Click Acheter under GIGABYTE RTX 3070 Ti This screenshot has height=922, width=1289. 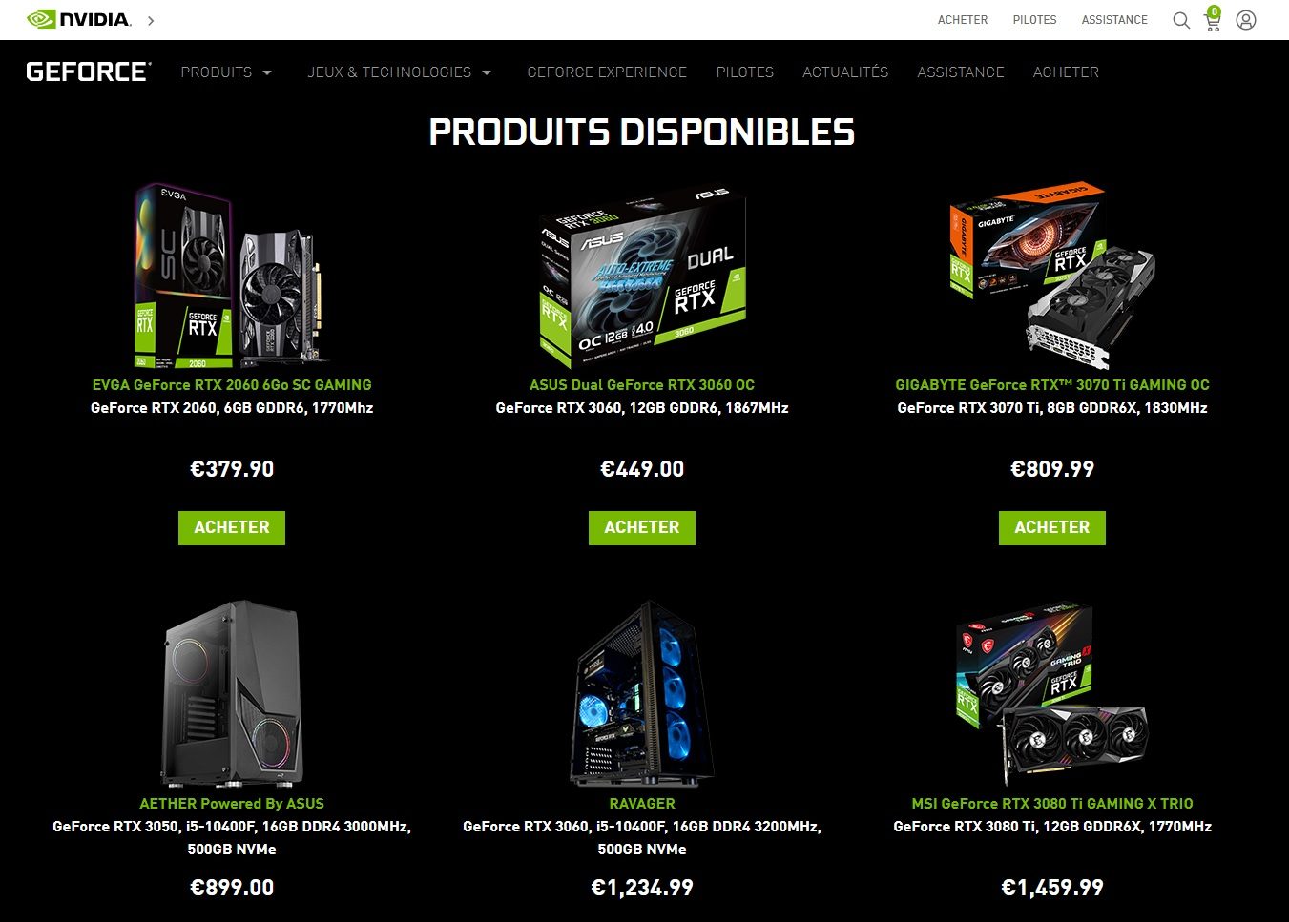pyautogui.click(x=1052, y=527)
